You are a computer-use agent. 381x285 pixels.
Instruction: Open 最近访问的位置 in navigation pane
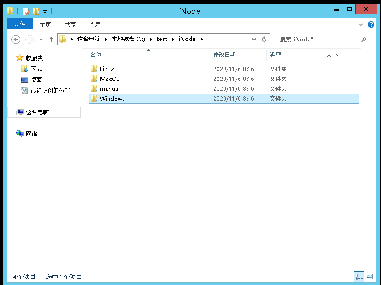(x=50, y=91)
